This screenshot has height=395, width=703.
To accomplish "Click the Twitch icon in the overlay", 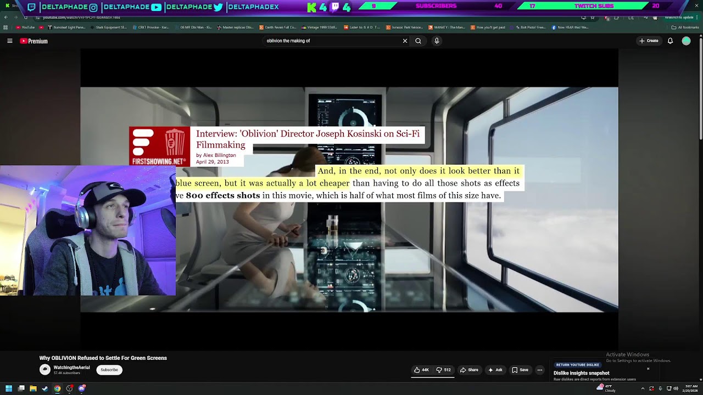I will tap(31, 7).
